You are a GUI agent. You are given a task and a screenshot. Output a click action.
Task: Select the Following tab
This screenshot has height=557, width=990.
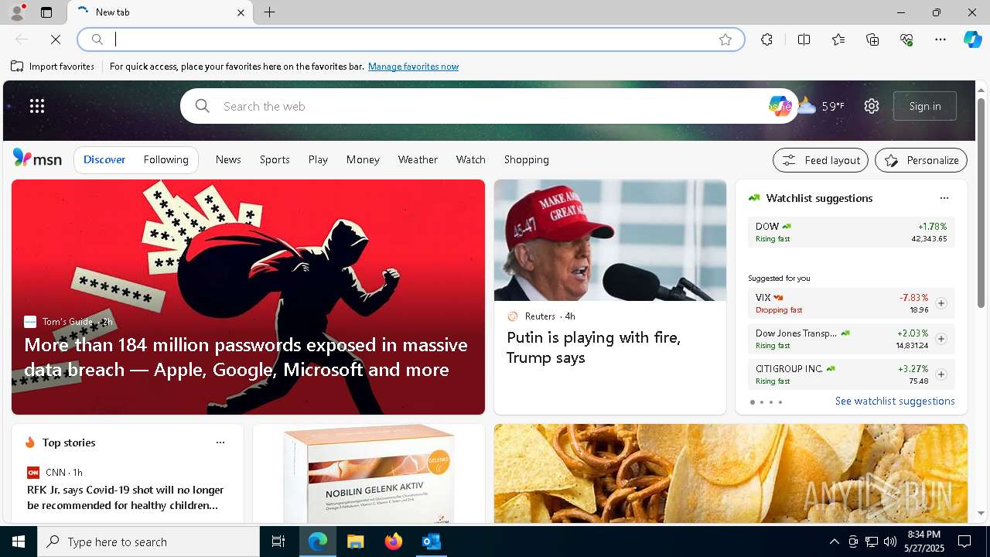tap(166, 159)
